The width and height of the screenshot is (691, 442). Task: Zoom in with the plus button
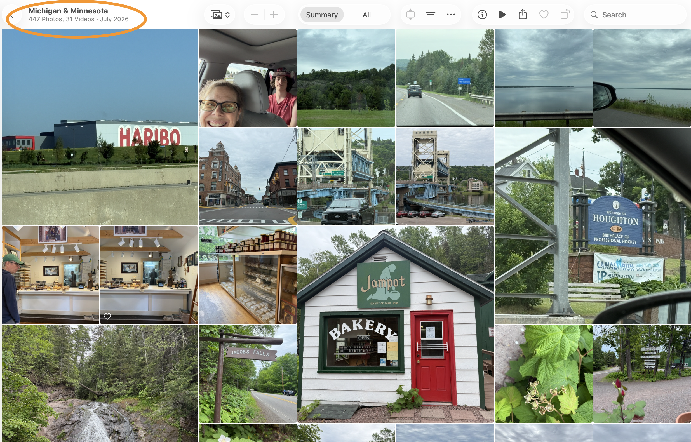[274, 15]
